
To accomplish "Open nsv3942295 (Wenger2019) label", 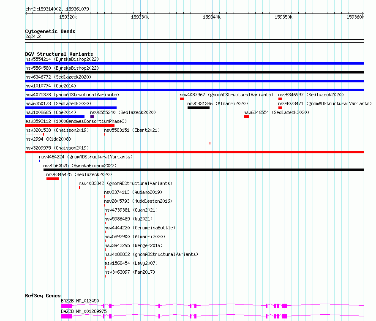I will click(134, 245).
